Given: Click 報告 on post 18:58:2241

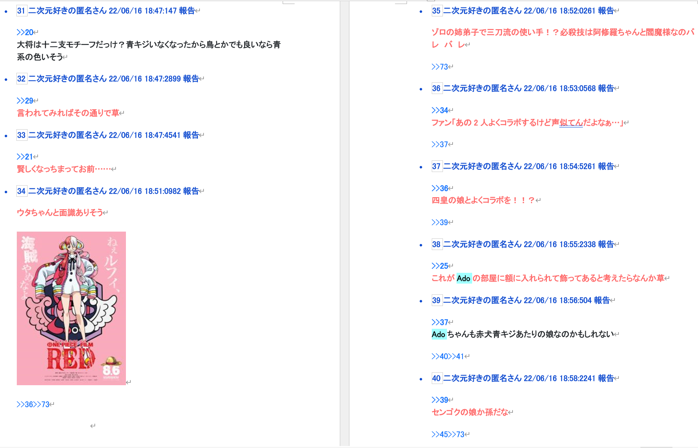Looking at the screenshot, I should coord(606,378).
